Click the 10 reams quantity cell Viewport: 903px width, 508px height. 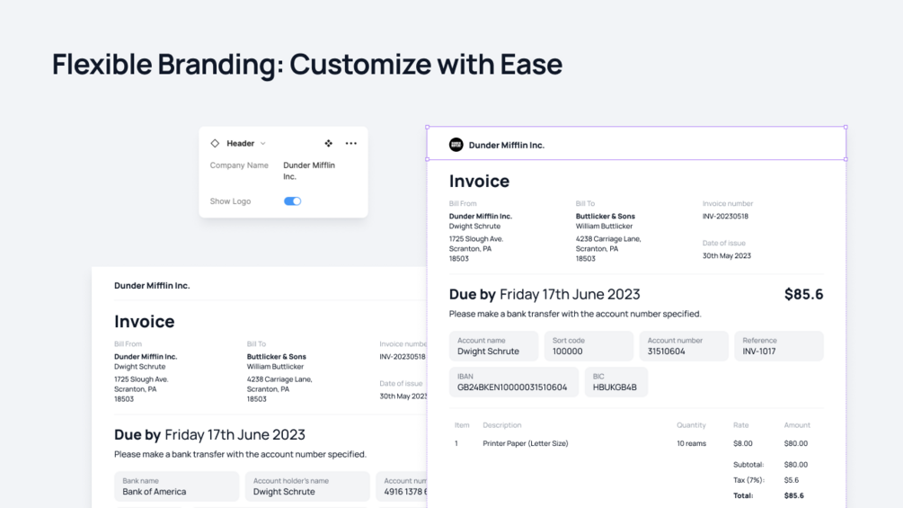pyautogui.click(x=691, y=443)
